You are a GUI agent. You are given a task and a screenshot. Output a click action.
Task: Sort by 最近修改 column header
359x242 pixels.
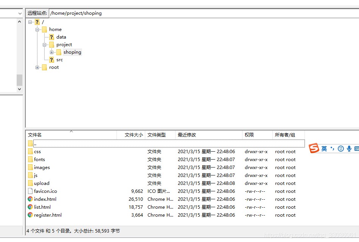(x=208, y=135)
